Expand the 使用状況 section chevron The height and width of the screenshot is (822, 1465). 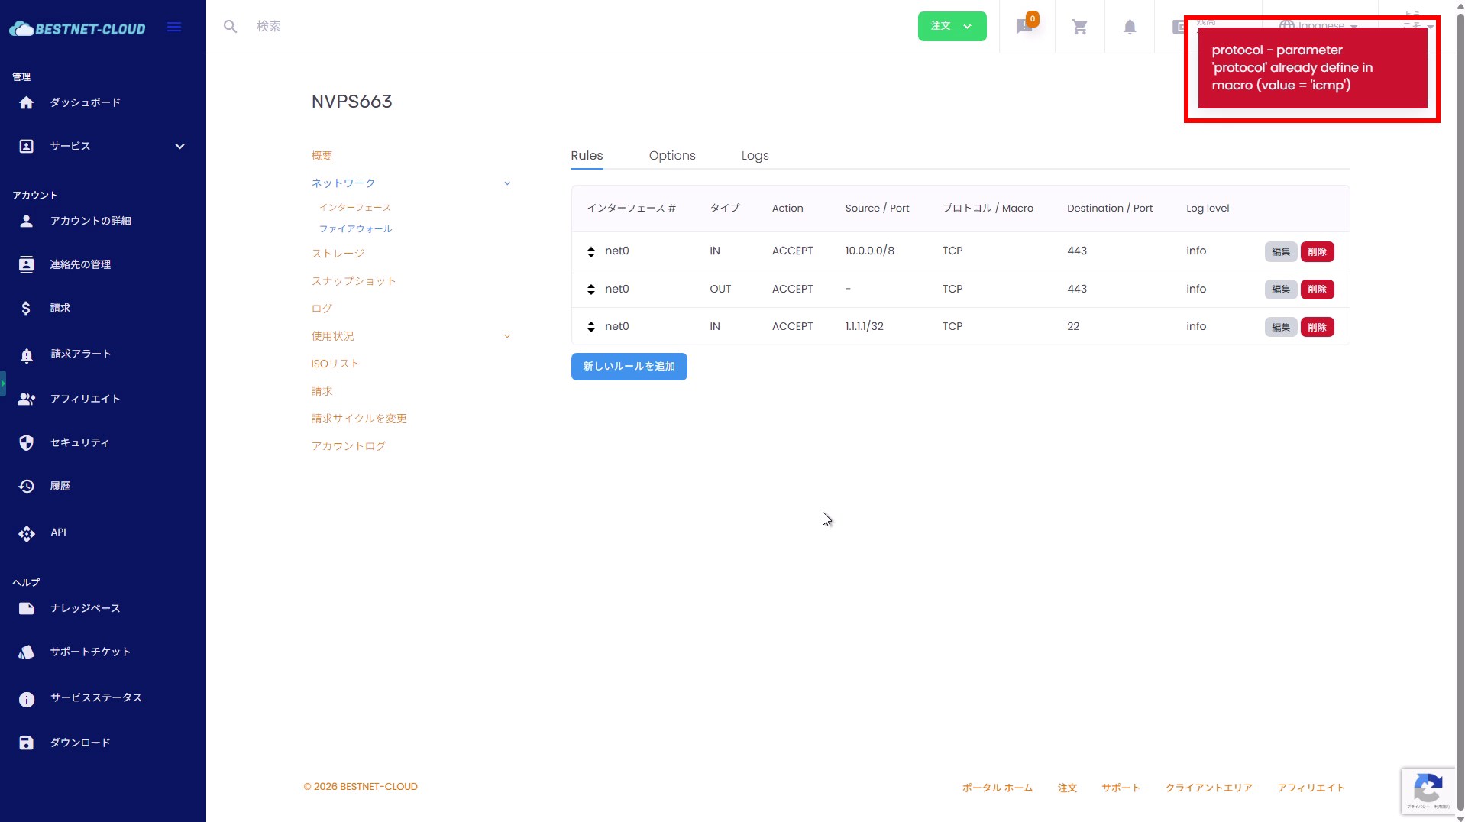(x=506, y=336)
